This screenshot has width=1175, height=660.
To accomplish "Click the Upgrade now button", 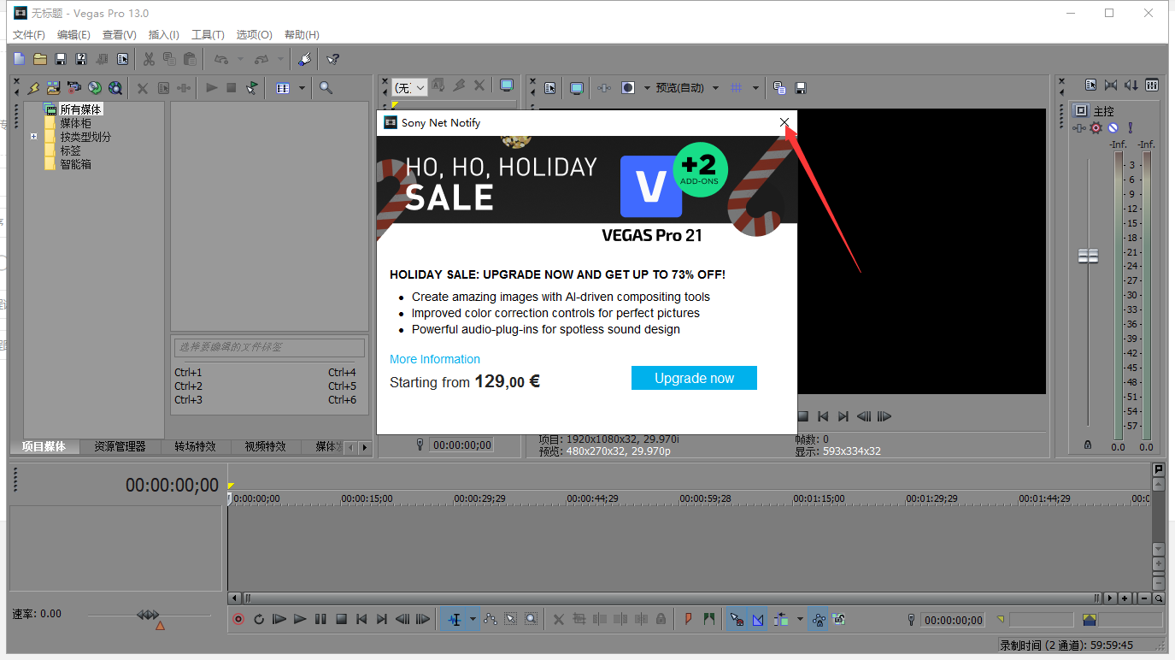I will (694, 378).
